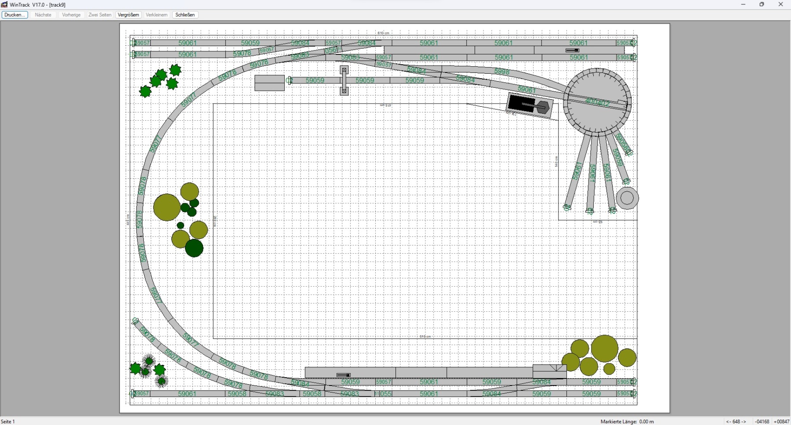
Task: Click the round water tower symbol
Action: 627,198
